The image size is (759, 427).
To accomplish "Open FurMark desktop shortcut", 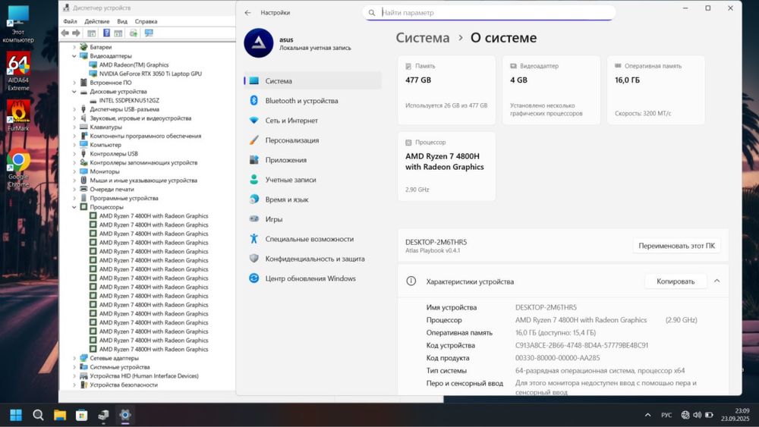I will click(18, 115).
